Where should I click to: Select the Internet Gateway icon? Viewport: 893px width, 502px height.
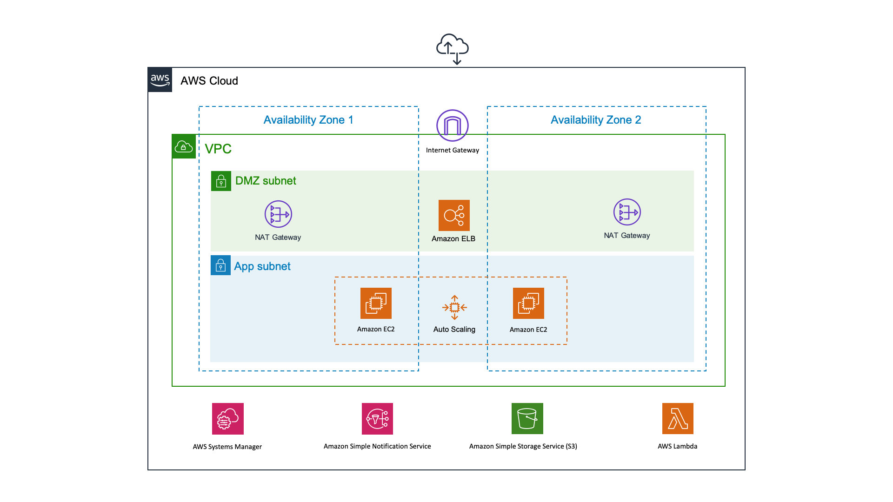click(x=453, y=125)
